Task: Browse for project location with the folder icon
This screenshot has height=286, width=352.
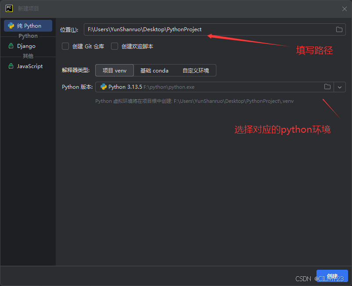Action: (339, 29)
